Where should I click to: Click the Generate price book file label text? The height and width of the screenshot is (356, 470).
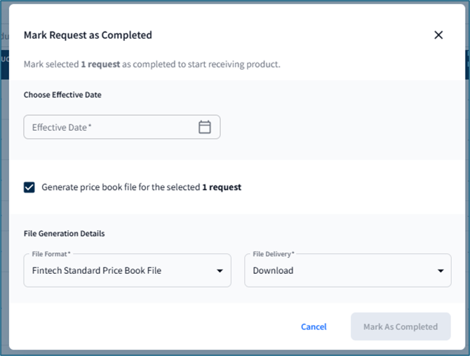coord(141,187)
